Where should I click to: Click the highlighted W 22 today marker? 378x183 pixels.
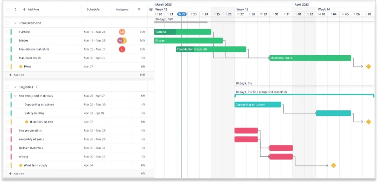point(182,14)
